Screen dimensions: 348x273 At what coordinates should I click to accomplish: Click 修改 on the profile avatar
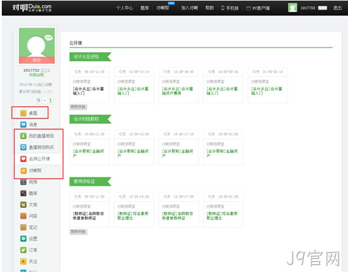click(37, 60)
